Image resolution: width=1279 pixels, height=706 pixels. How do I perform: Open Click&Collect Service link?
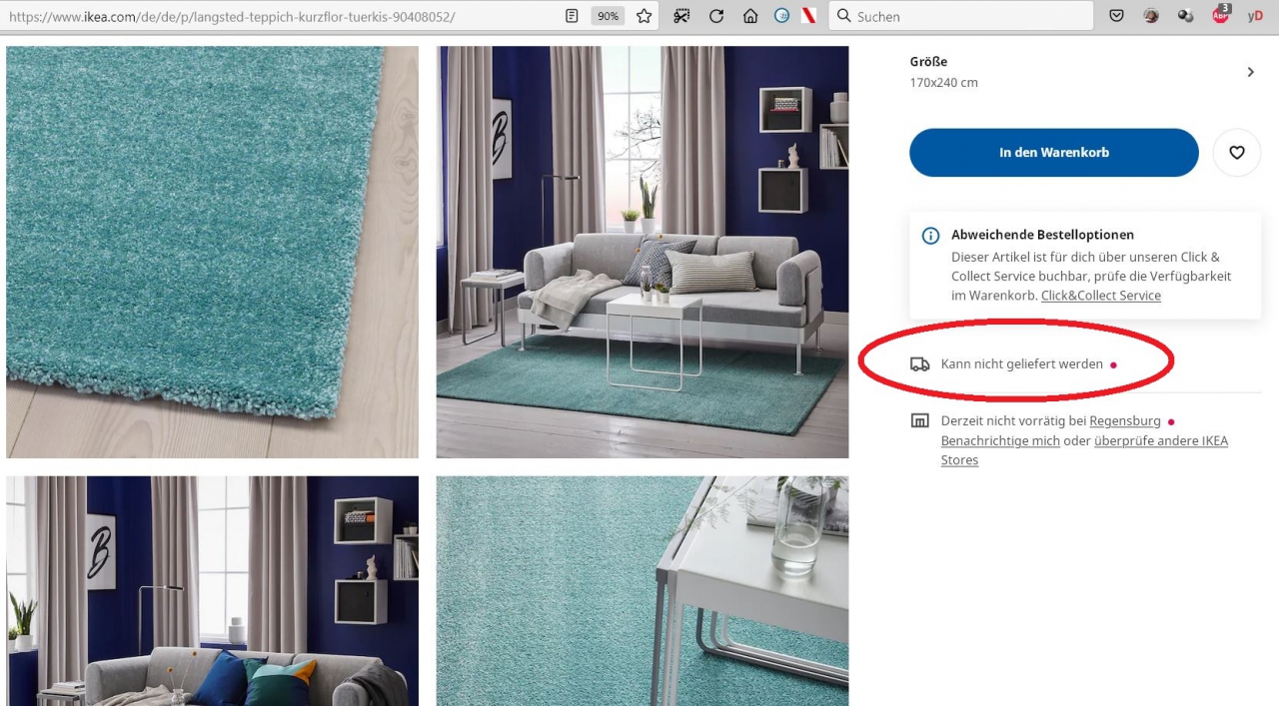tap(1100, 296)
